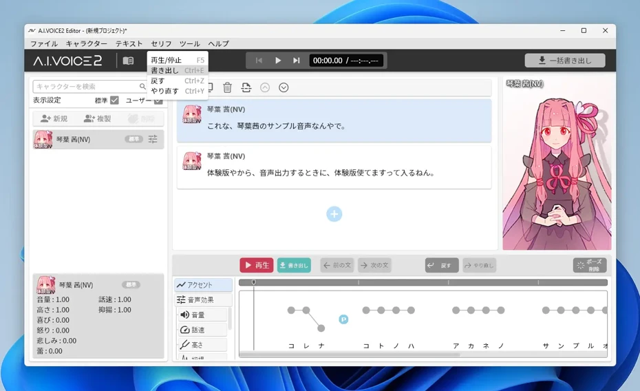This screenshot has width=640, height=391.
Task: Click the 戻す undo button in editor bar
Action: click(x=442, y=265)
